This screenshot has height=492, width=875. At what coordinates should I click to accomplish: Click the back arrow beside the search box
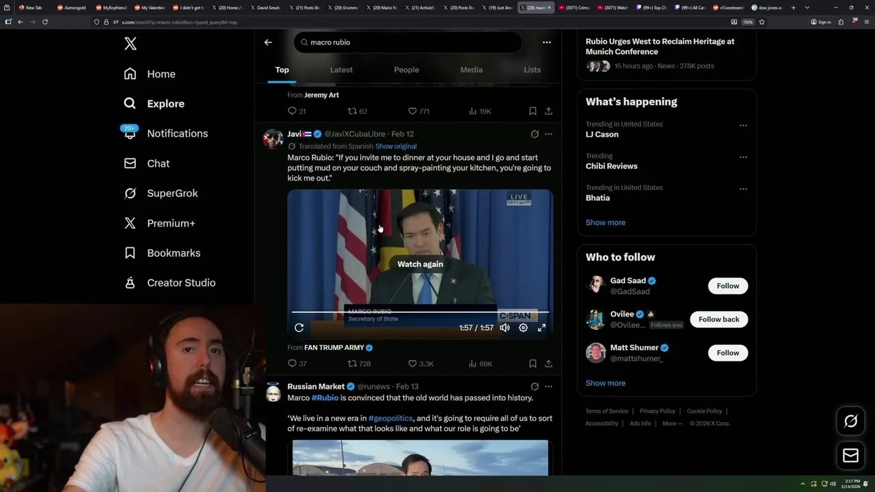(268, 42)
